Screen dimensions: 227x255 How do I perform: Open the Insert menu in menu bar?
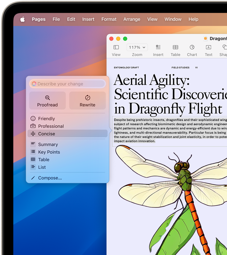(88, 19)
